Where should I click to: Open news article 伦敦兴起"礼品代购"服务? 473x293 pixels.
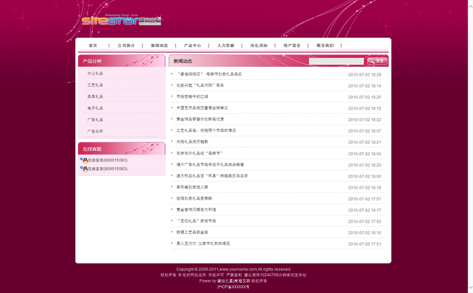(x=200, y=86)
